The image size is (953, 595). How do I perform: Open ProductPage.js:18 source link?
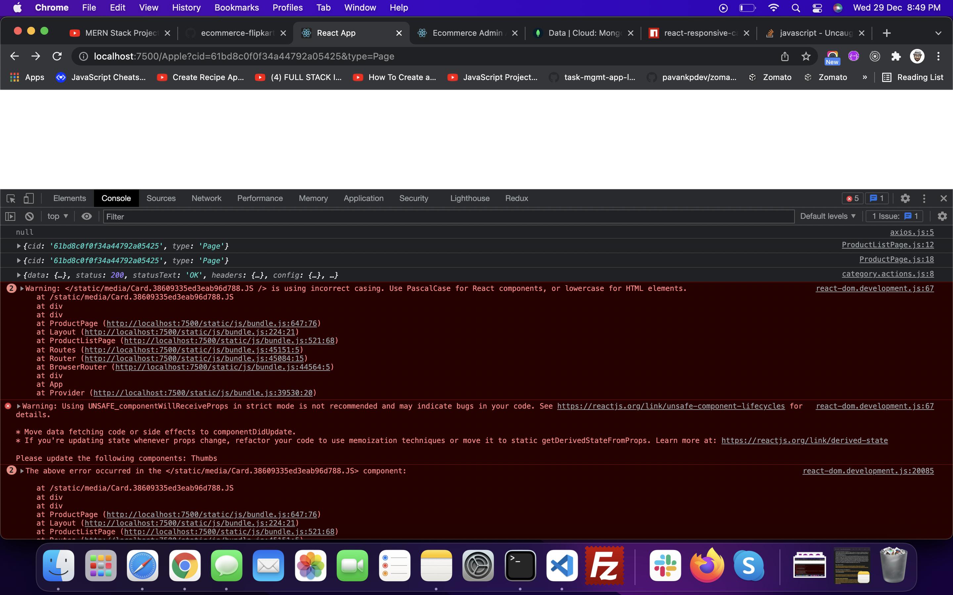896,259
